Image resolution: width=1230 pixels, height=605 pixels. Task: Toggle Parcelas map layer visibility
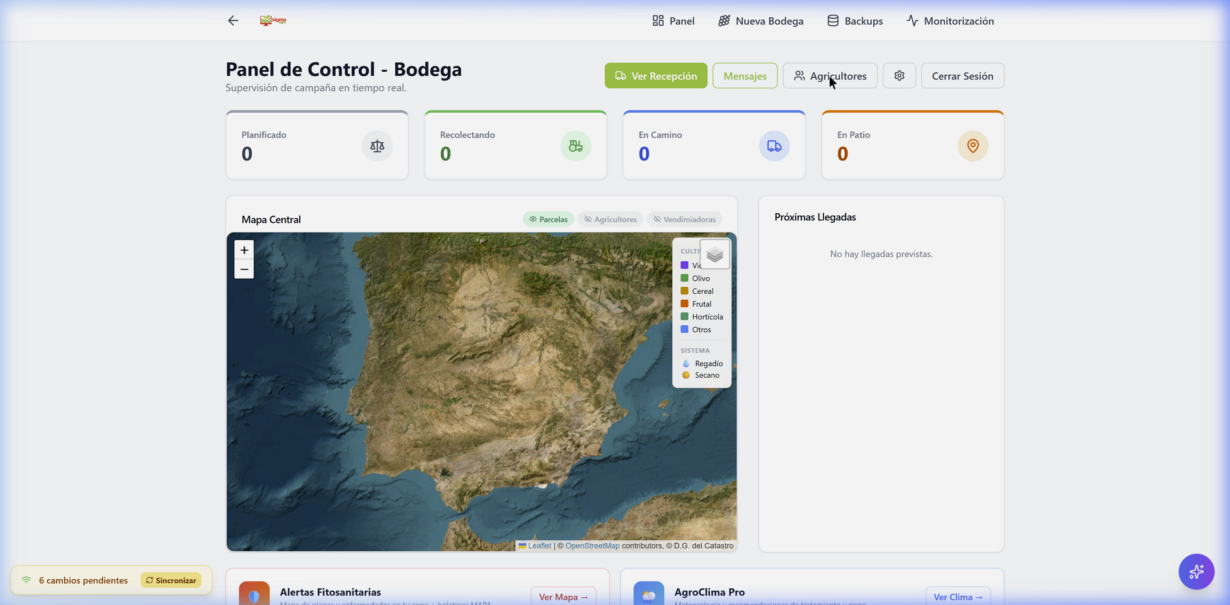(548, 219)
